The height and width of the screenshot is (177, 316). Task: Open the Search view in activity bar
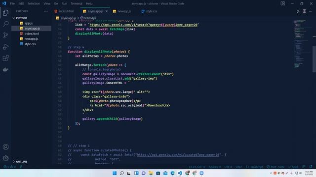tap(5, 24)
